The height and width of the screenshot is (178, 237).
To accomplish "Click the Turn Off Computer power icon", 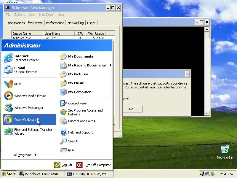I will pyautogui.click(x=79, y=165).
